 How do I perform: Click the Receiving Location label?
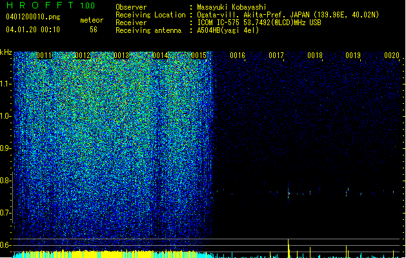[x=150, y=15]
